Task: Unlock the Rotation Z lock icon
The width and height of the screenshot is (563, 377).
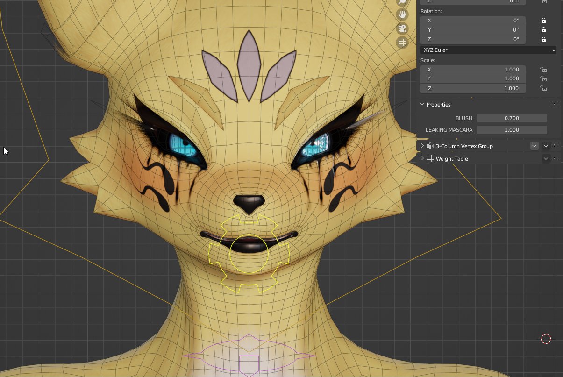Action: [543, 39]
